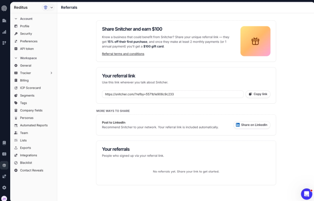
Task: Collapse the Account section
Action: pos(16,18)
